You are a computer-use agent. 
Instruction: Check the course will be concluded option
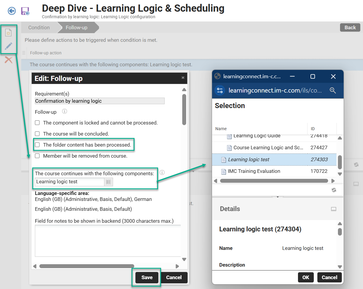[37, 134]
